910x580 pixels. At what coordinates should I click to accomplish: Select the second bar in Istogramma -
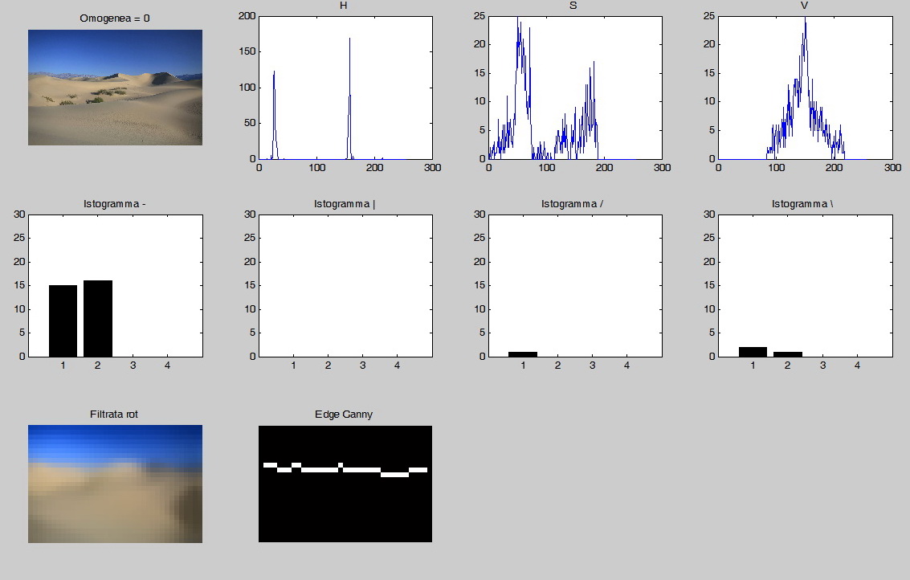click(96, 317)
